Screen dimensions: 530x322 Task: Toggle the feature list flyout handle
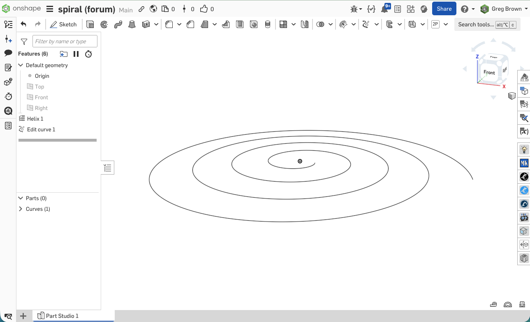pyautogui.click(x=108, y=168)
